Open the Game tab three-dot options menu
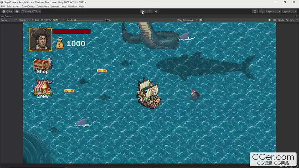The height and width of the screenshot is (168, 299). [296, 16]
